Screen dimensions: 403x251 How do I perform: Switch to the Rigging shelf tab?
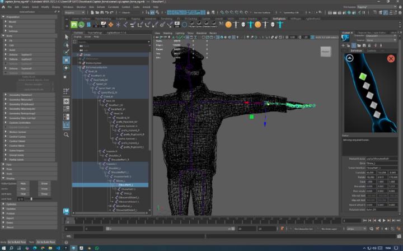click(135, 19)
